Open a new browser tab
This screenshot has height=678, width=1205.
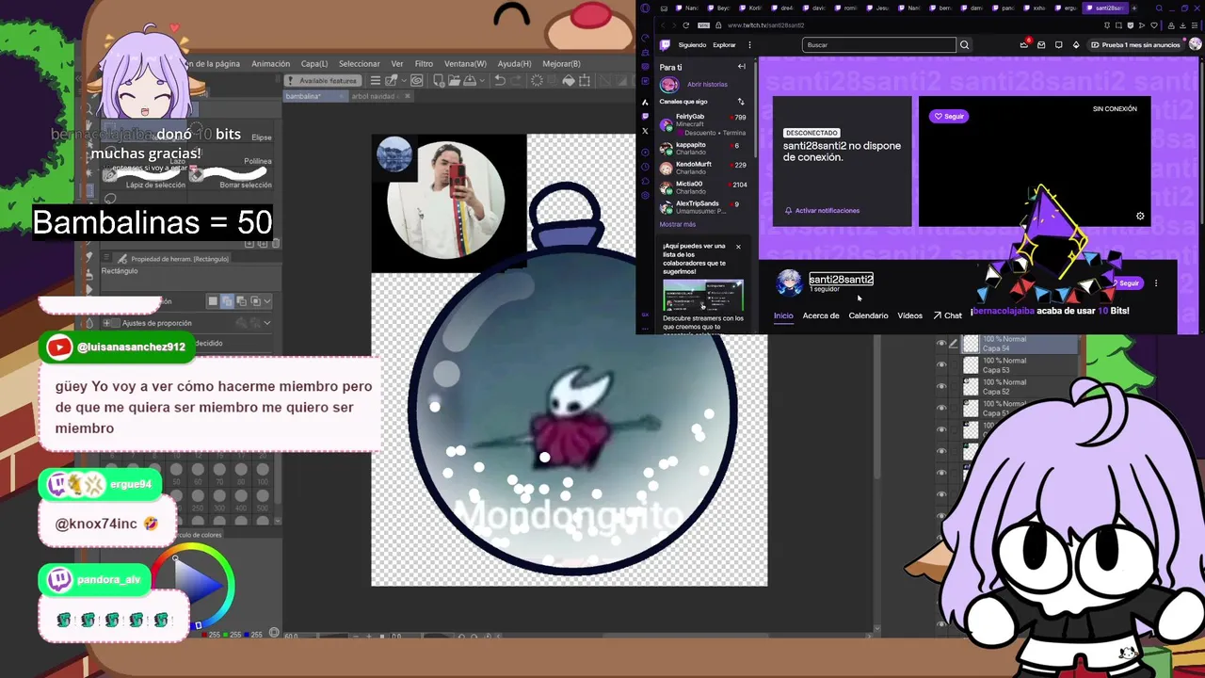click(1133, 8)
